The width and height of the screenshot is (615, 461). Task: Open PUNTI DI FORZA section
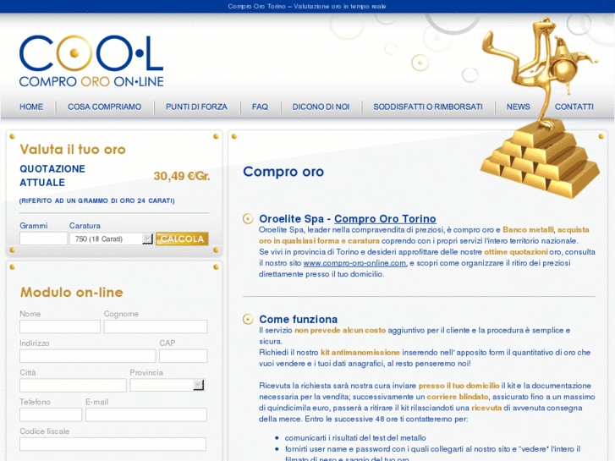[x=196, y=107]
